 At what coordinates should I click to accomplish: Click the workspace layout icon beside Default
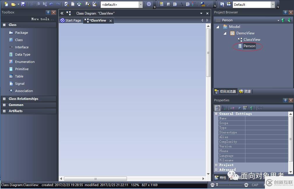tap(222, 4)
